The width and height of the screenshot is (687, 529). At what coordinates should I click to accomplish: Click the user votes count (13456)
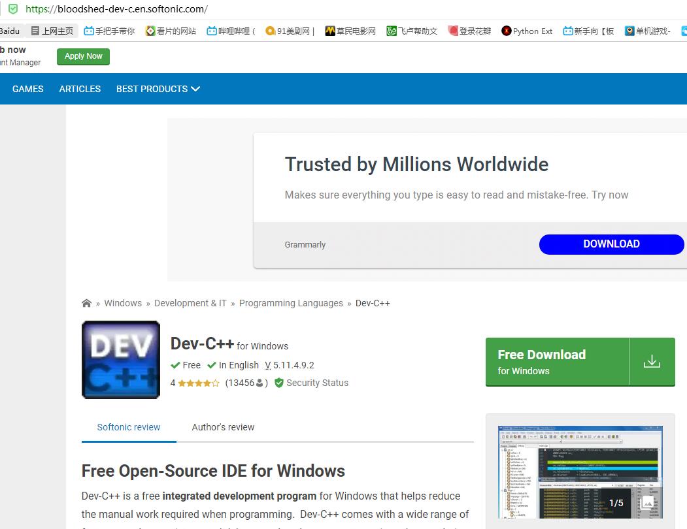[246, 383]
